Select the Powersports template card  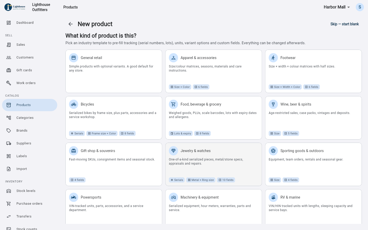pyautogui.click(x=114, y=207)
